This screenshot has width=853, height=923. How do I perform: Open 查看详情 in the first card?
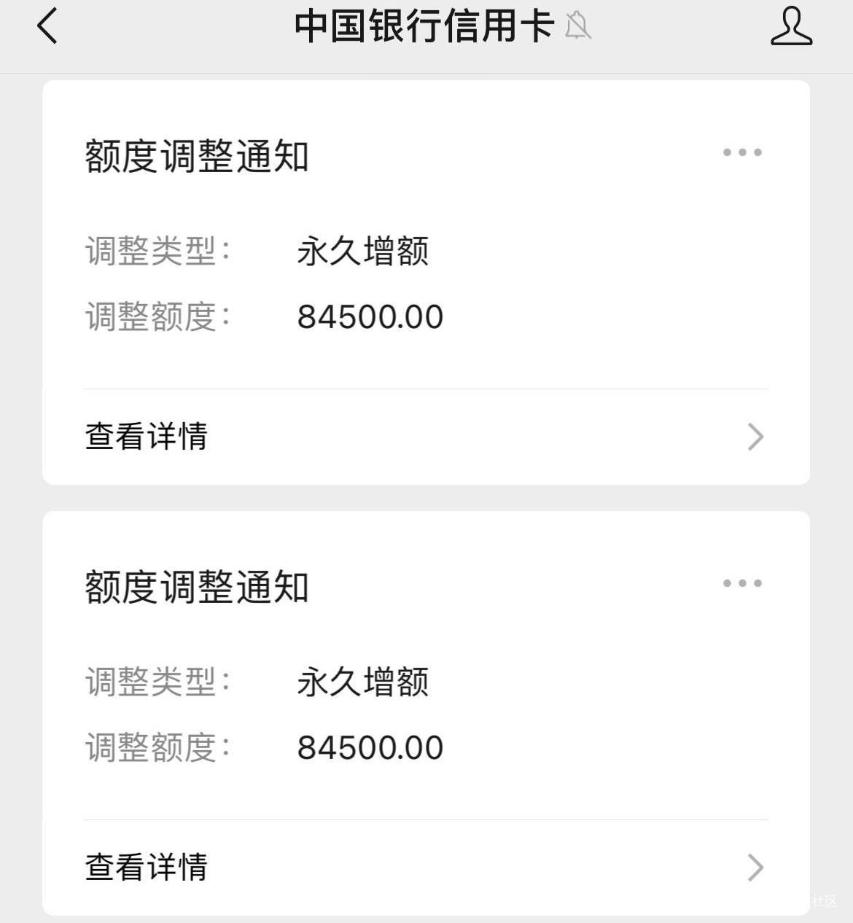426,437
